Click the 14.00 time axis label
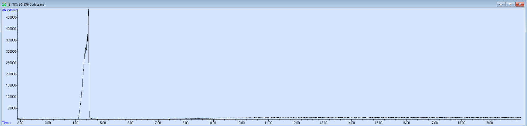The width and height of the screenshot is (527, 126). (351, 123)
